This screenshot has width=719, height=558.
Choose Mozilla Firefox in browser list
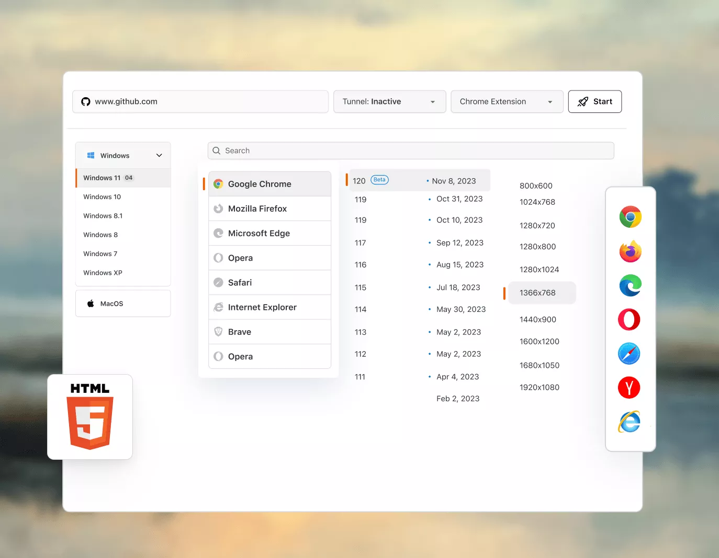[269, 208]
